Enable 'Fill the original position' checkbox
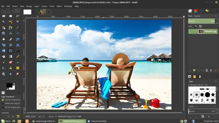 tap(3, 107)
